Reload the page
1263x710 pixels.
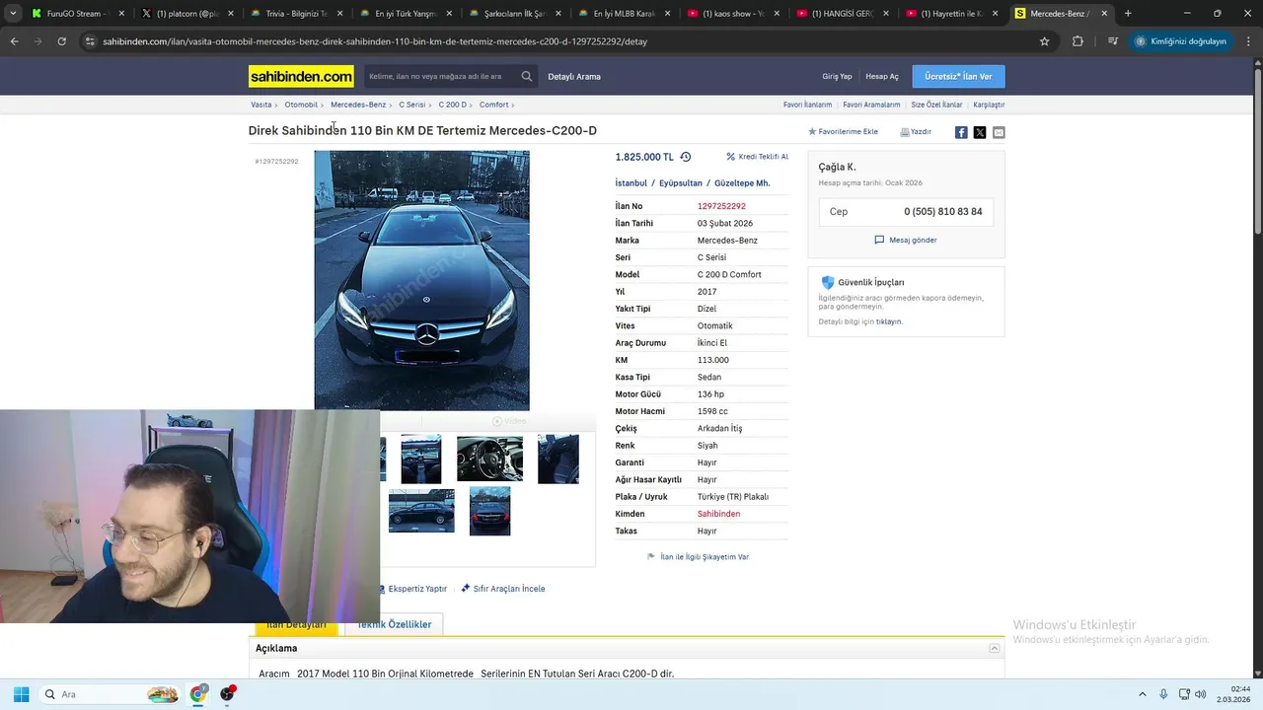coord(61,41)
